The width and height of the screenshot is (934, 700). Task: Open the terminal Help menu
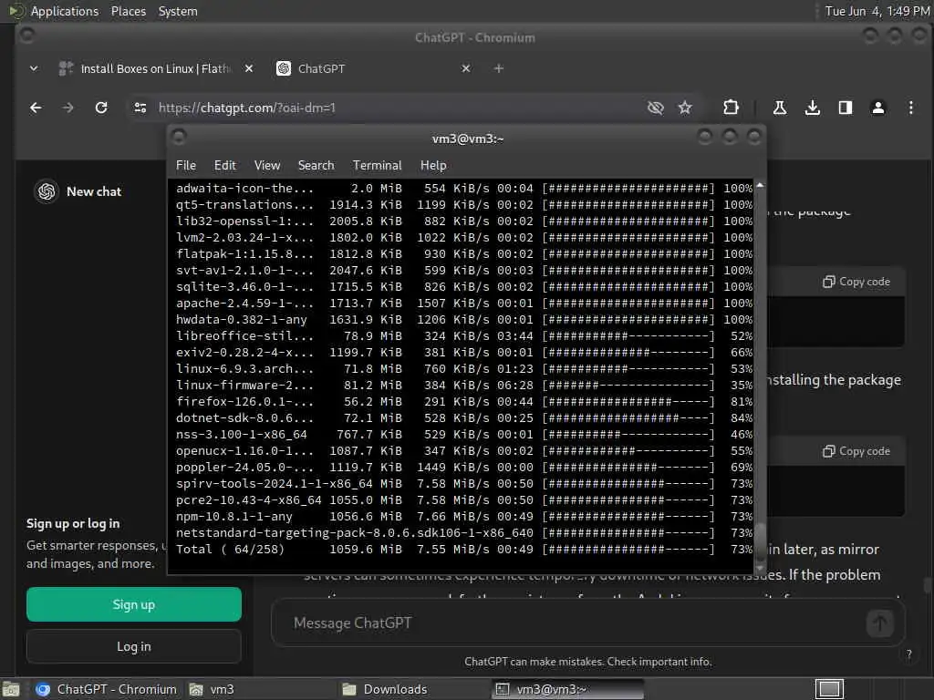click(x=433, y=166)
